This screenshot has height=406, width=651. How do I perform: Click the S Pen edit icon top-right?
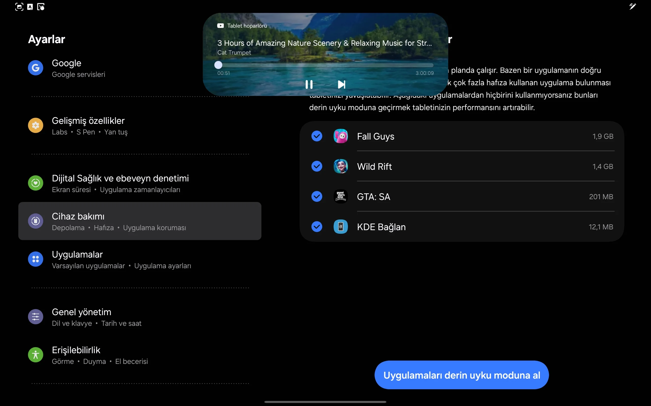633,7
